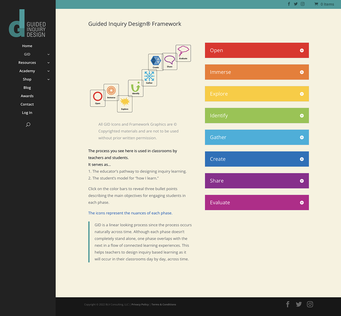Click the red Open title text

pos(217,50)
